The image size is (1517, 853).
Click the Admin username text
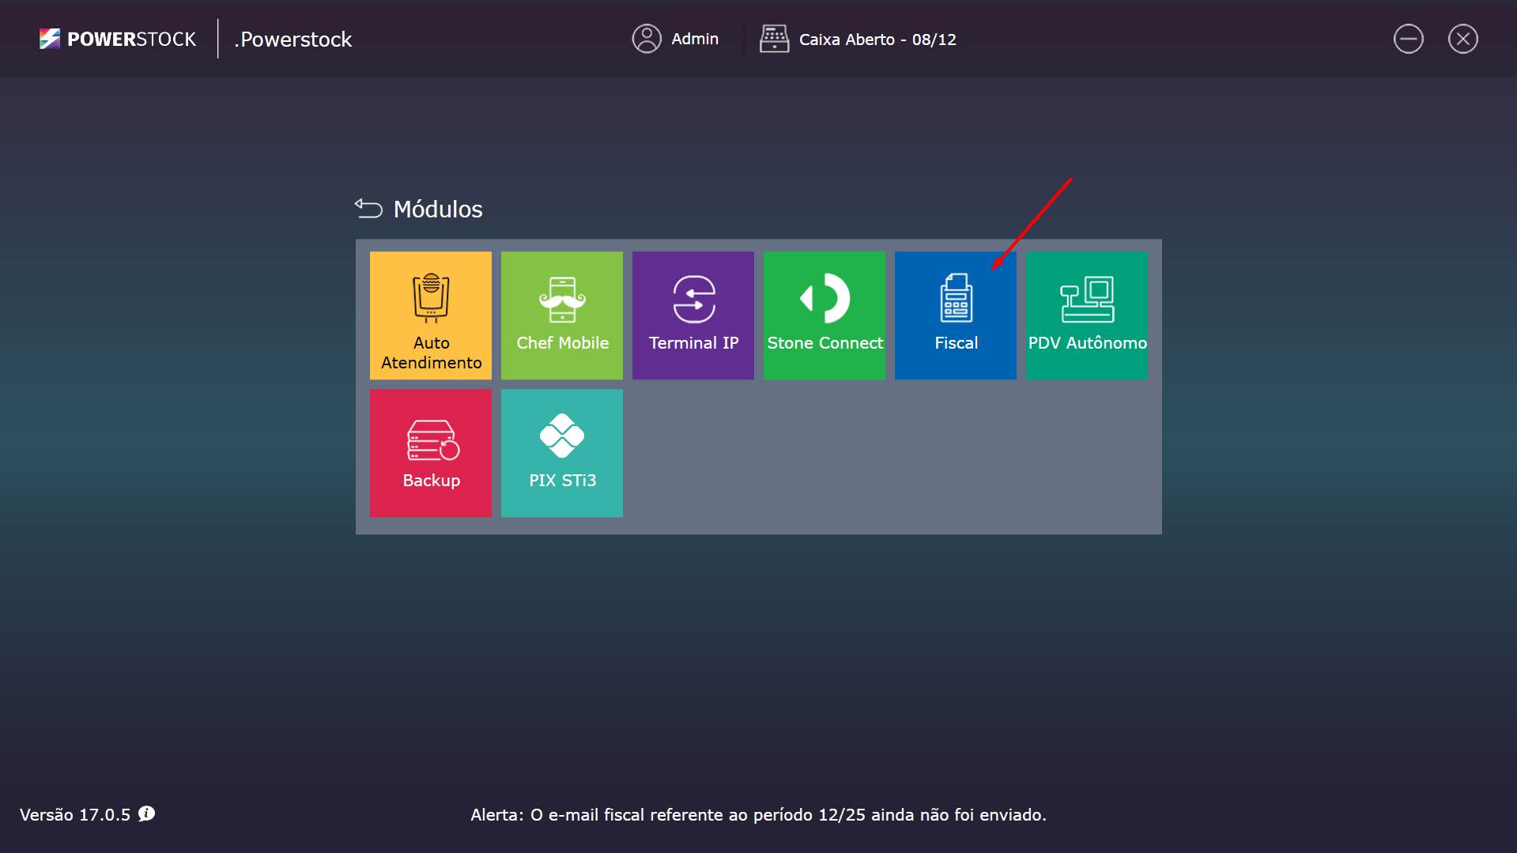pyautogui.click(x=695, y=39)
